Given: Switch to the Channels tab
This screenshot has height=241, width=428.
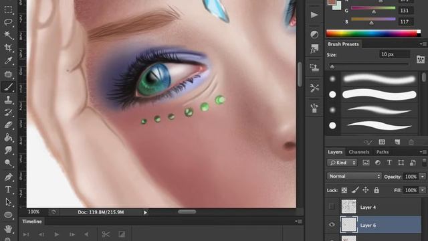Looking at the screenshot, I should coord(358,152).
